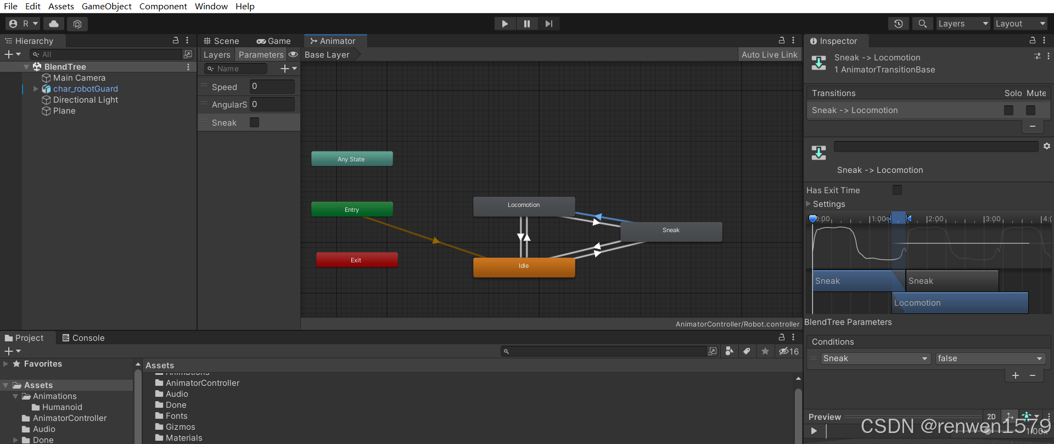Select the Exit node
1054x444 pixels.
(357, 260)
